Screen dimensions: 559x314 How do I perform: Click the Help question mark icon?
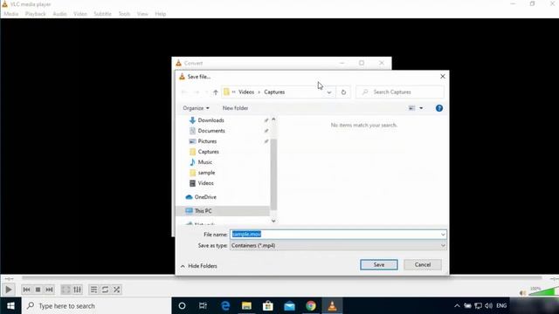pyautogui.click(x=439, y=108)
